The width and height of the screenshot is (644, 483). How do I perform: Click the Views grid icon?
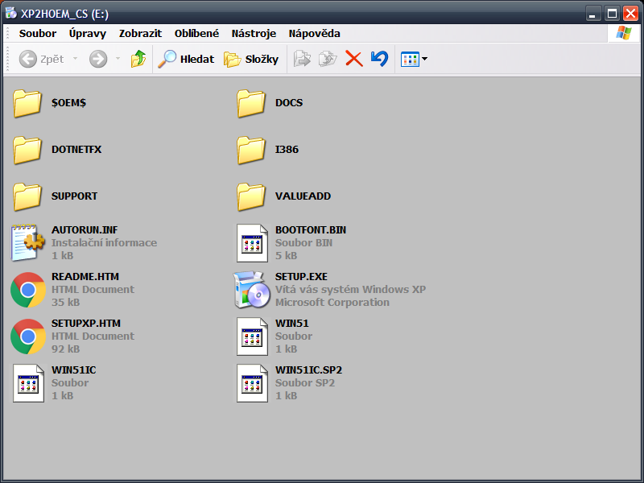[410, 59]
